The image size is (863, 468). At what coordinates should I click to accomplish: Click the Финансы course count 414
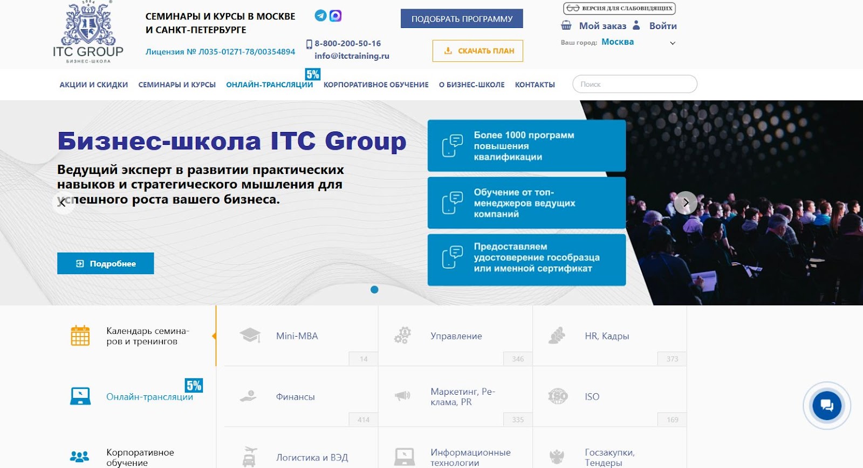[364, 420]
